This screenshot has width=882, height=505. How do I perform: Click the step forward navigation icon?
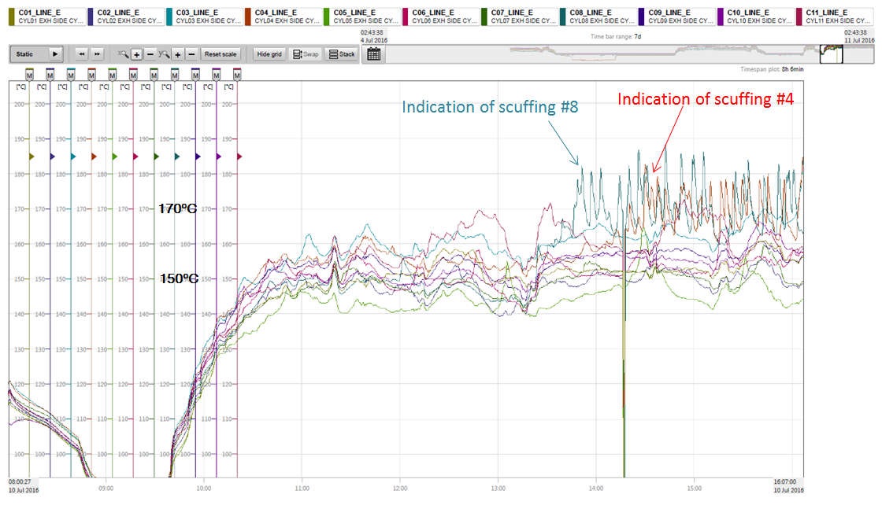[97, 54]
